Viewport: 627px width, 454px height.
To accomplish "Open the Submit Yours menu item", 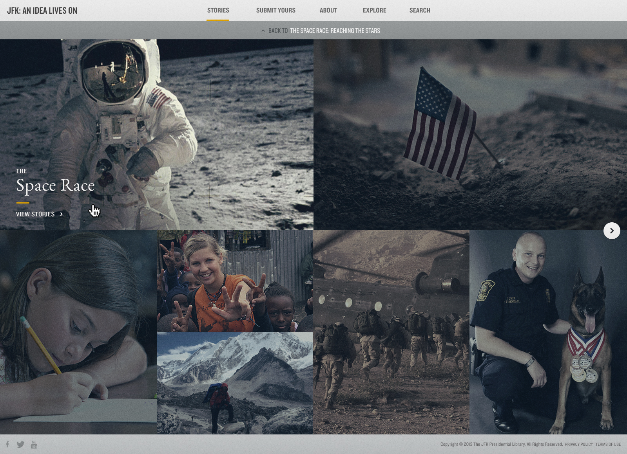I will (275, 11).
